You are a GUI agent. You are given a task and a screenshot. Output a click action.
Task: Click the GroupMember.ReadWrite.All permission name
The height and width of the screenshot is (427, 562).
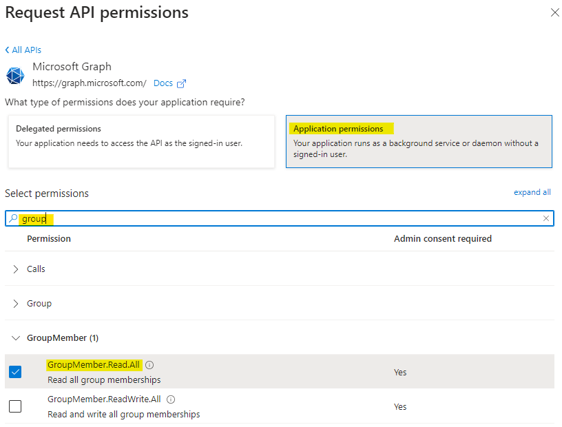[x=104, y=399]
